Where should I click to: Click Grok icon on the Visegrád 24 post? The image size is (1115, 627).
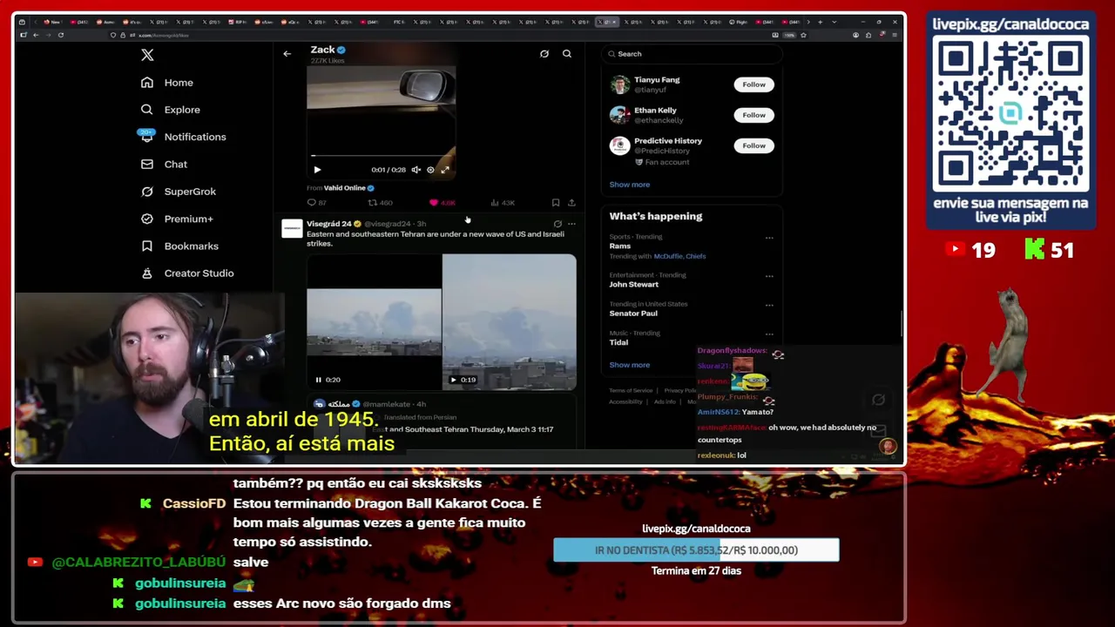pos(557,224)
